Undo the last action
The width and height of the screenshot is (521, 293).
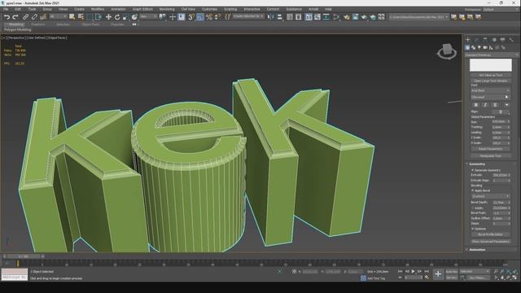(7, 17)
